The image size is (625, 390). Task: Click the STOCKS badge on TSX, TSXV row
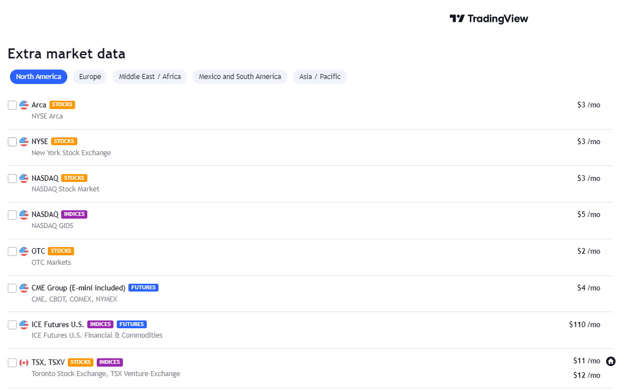tap(81, 362)
